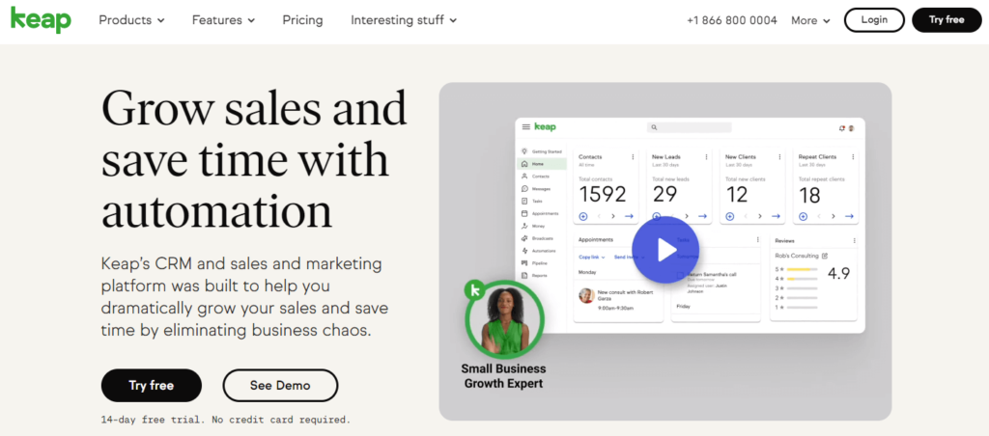Viewport: 989px width, 436px height.
Task: Expand the Interesting stuff dropdown
Action: tap(404, 20)
